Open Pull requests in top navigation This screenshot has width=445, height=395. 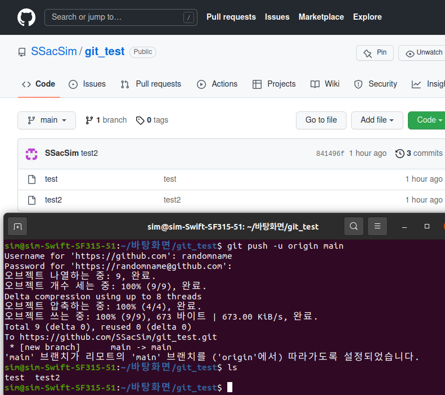(x=231, y=17)
